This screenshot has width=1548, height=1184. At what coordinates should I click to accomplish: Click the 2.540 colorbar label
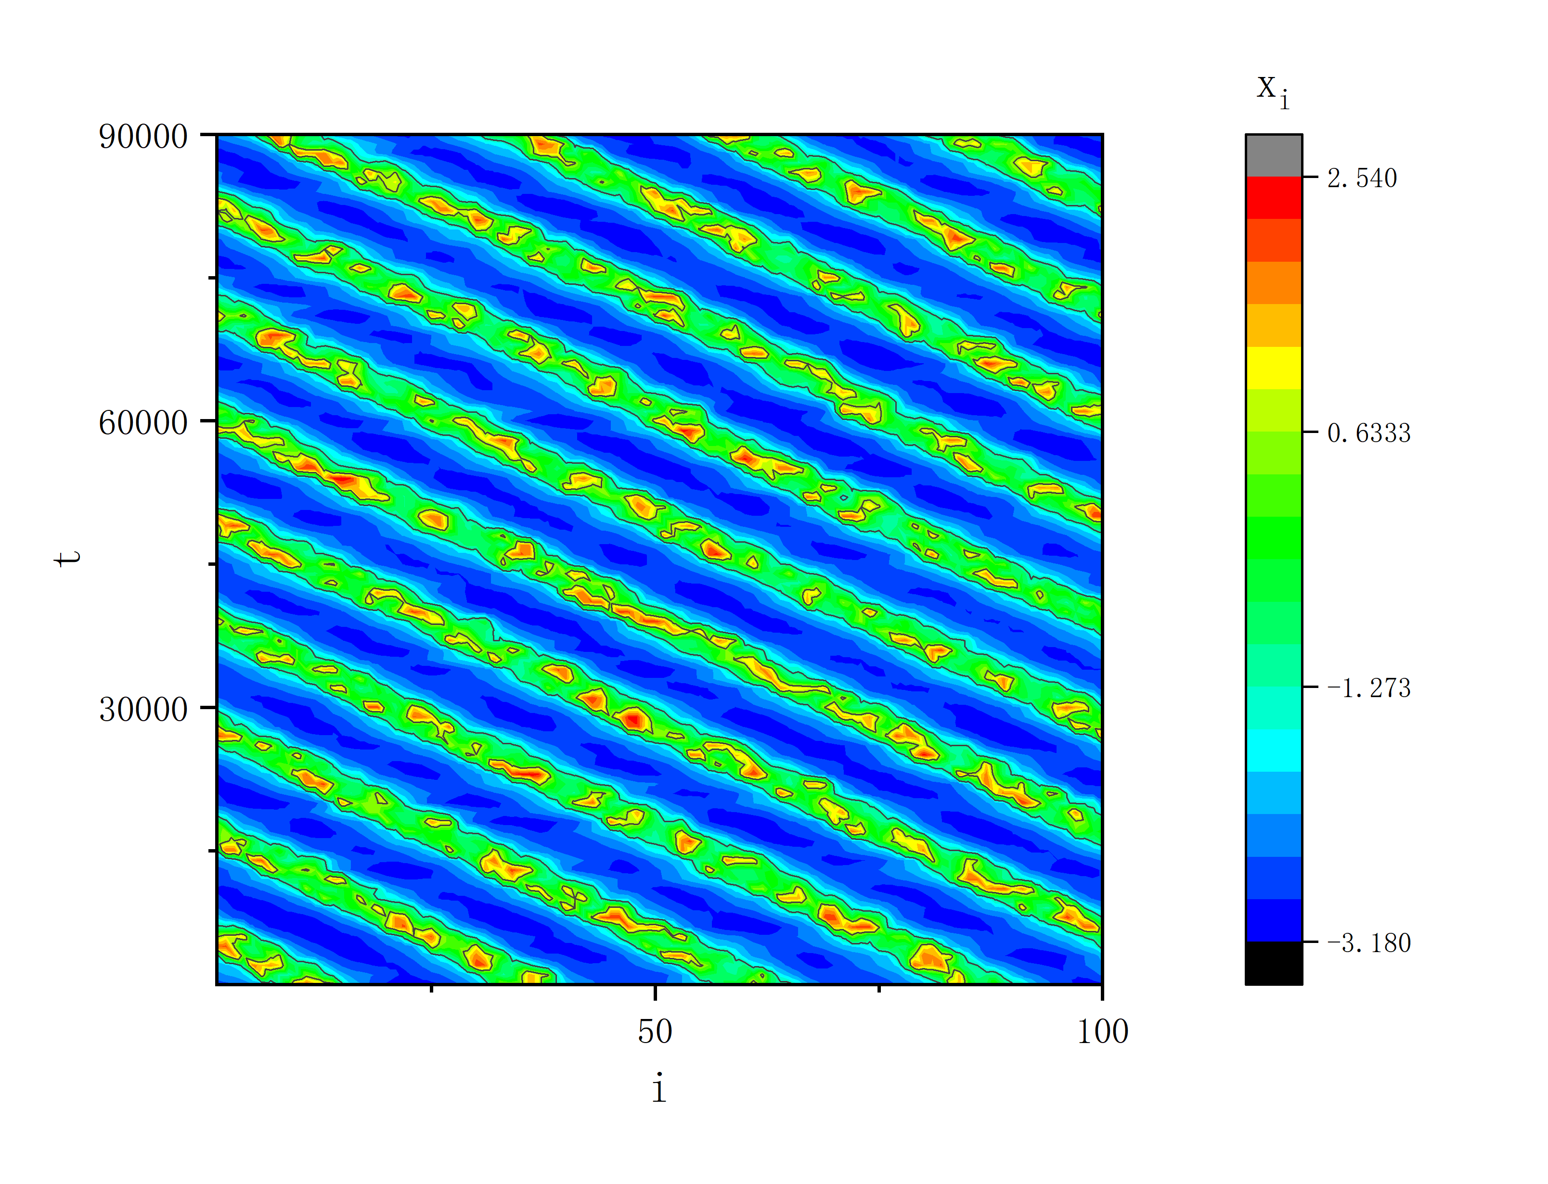tap(1362, 178)
